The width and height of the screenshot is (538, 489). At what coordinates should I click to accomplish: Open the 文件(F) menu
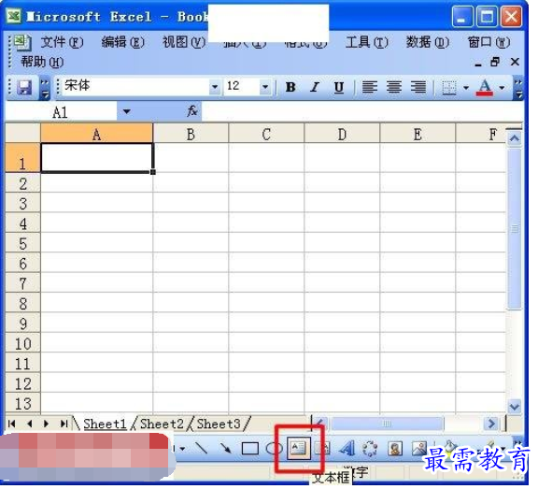[62, 43]
